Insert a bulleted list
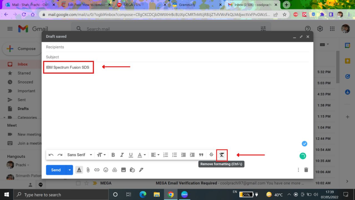This screenshot has height=200, width=355. pos(174,155)
